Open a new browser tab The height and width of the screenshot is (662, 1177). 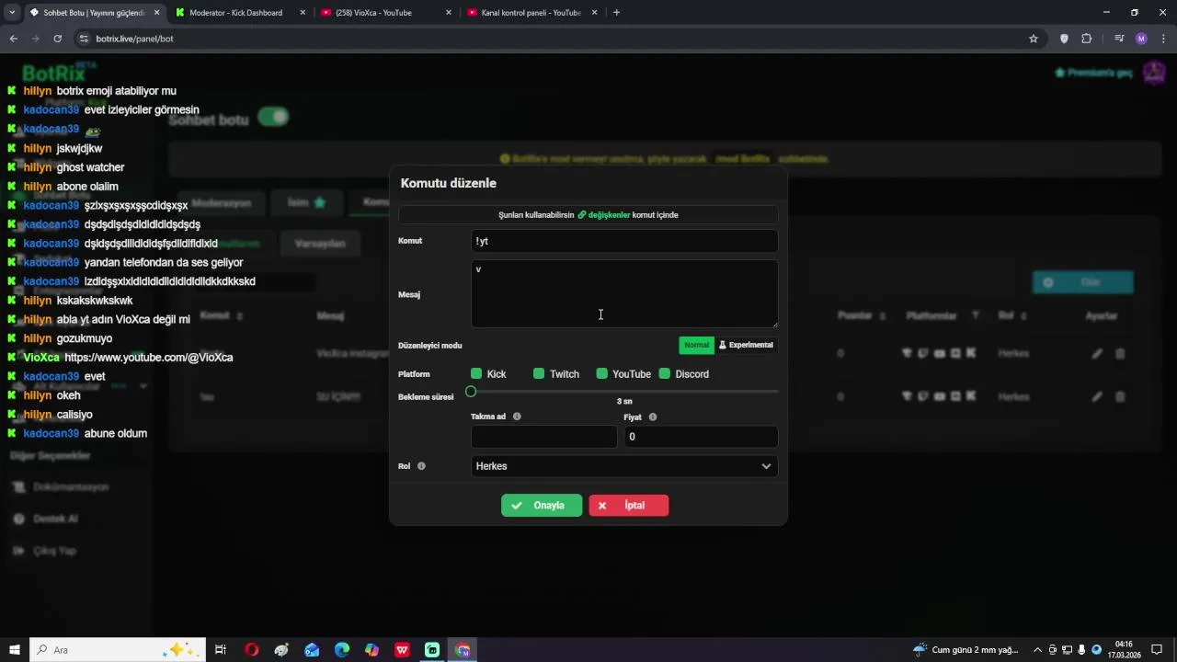click(x=616, y=13)
